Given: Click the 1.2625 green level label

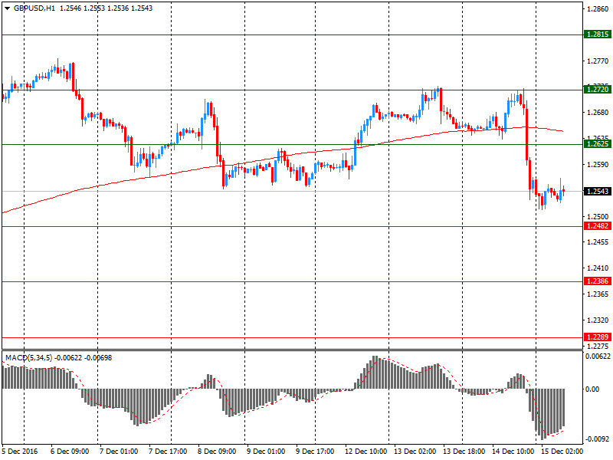Looking at the screenshot, I should [x=598, y=144].
